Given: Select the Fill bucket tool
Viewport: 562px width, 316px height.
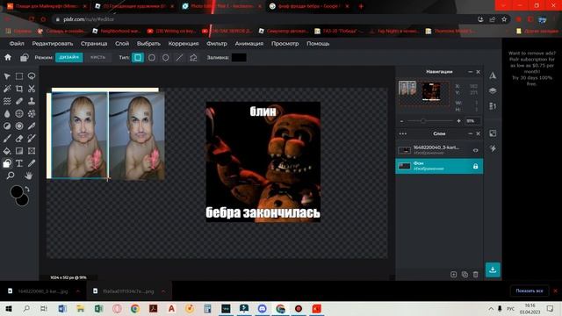Looking at the screenshot, I should [7, 151].
